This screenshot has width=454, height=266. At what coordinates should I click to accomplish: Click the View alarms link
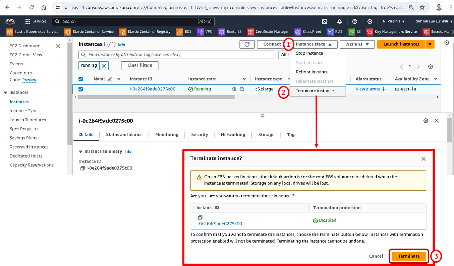coord(367,89)
